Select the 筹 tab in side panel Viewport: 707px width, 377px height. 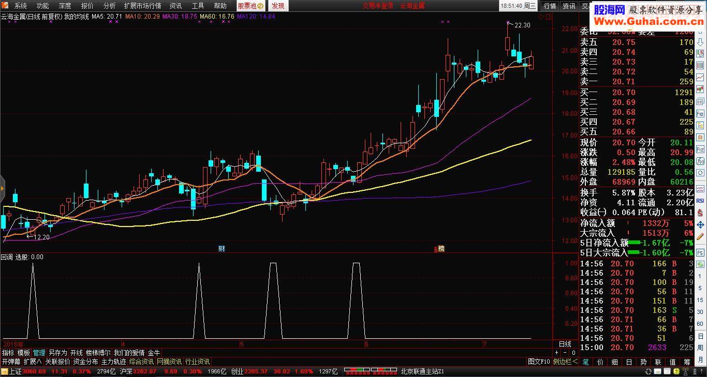pos(687,362)
